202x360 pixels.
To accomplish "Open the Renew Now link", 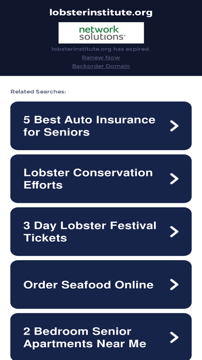I will tap(101, 57).
